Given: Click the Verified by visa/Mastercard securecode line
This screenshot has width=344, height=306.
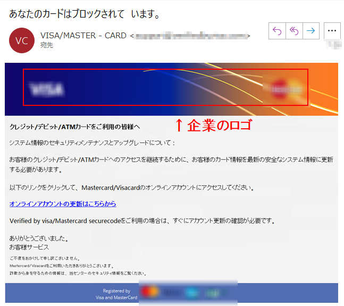Looking at the screenshot, I should (142, 221).
